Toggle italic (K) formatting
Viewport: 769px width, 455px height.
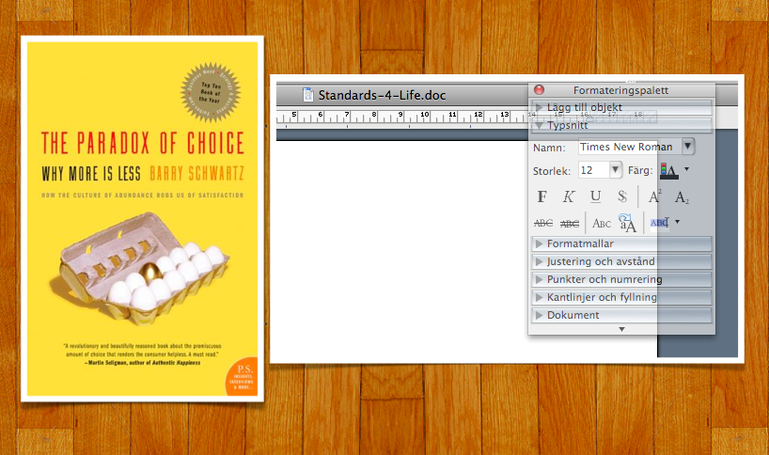click(569, 196)
